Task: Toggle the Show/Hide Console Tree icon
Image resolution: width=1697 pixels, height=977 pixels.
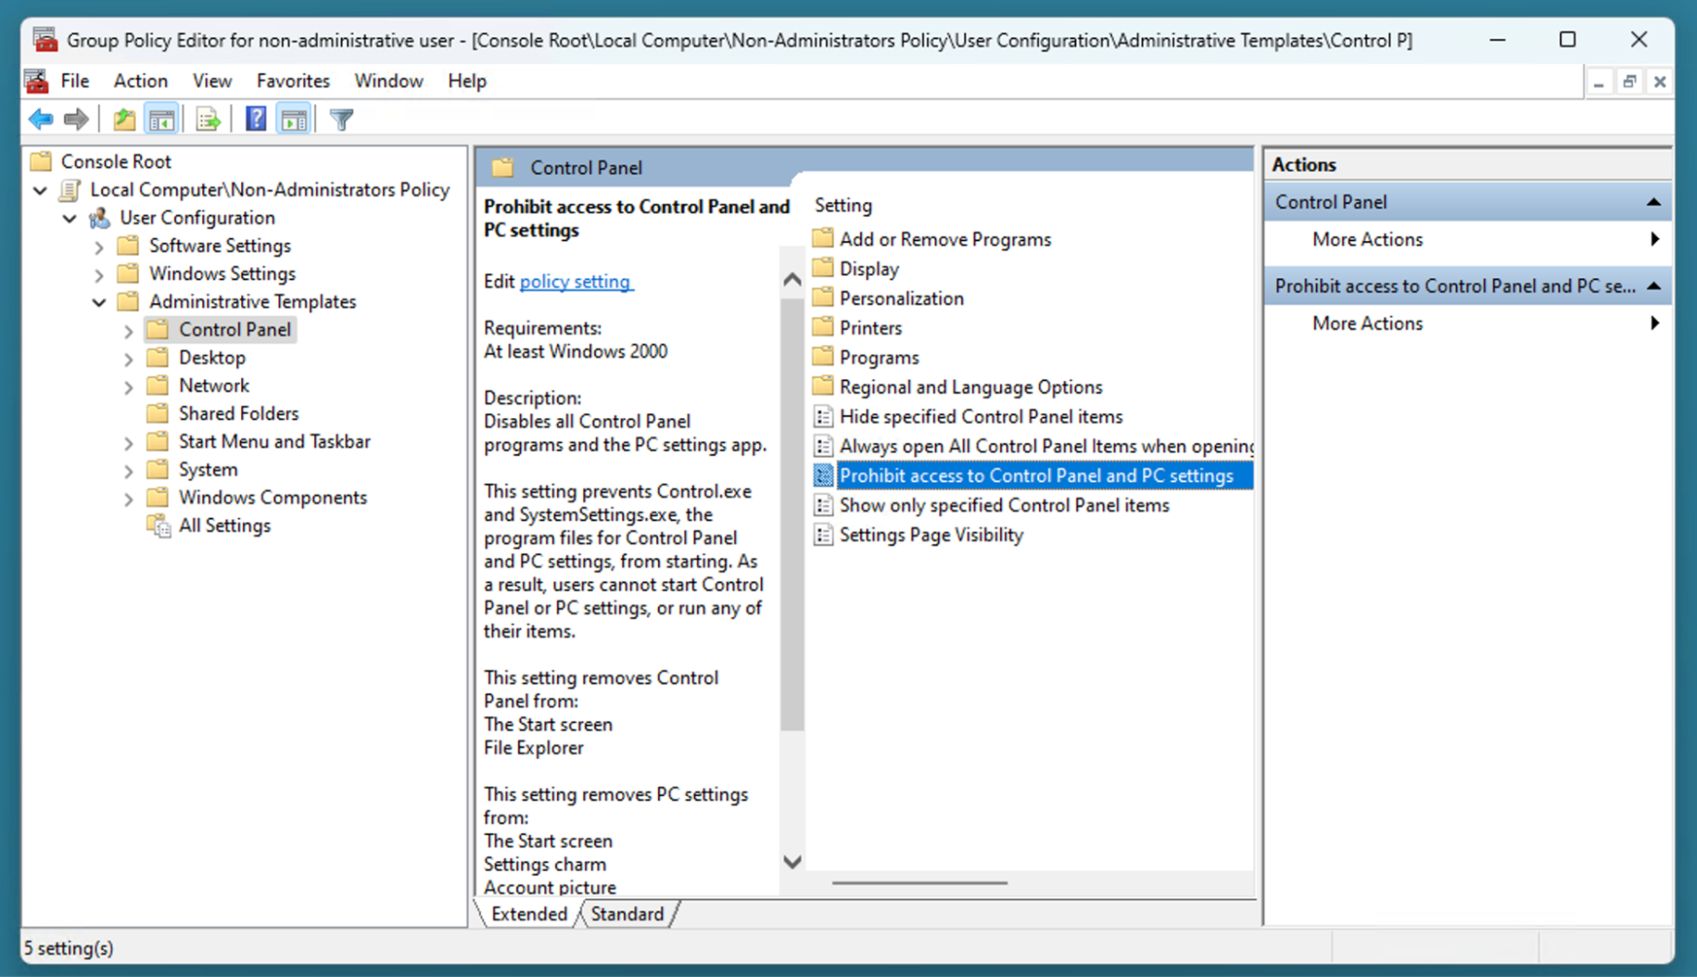Action: pos(162,119)
